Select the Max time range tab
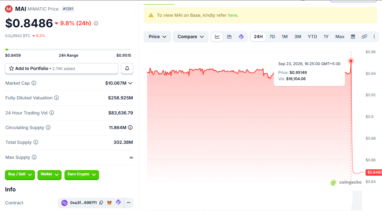This screenshot has height=211, width=382. click(x=340, y=36)
